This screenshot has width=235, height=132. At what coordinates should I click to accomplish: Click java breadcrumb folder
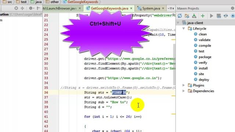pos(36,2)
